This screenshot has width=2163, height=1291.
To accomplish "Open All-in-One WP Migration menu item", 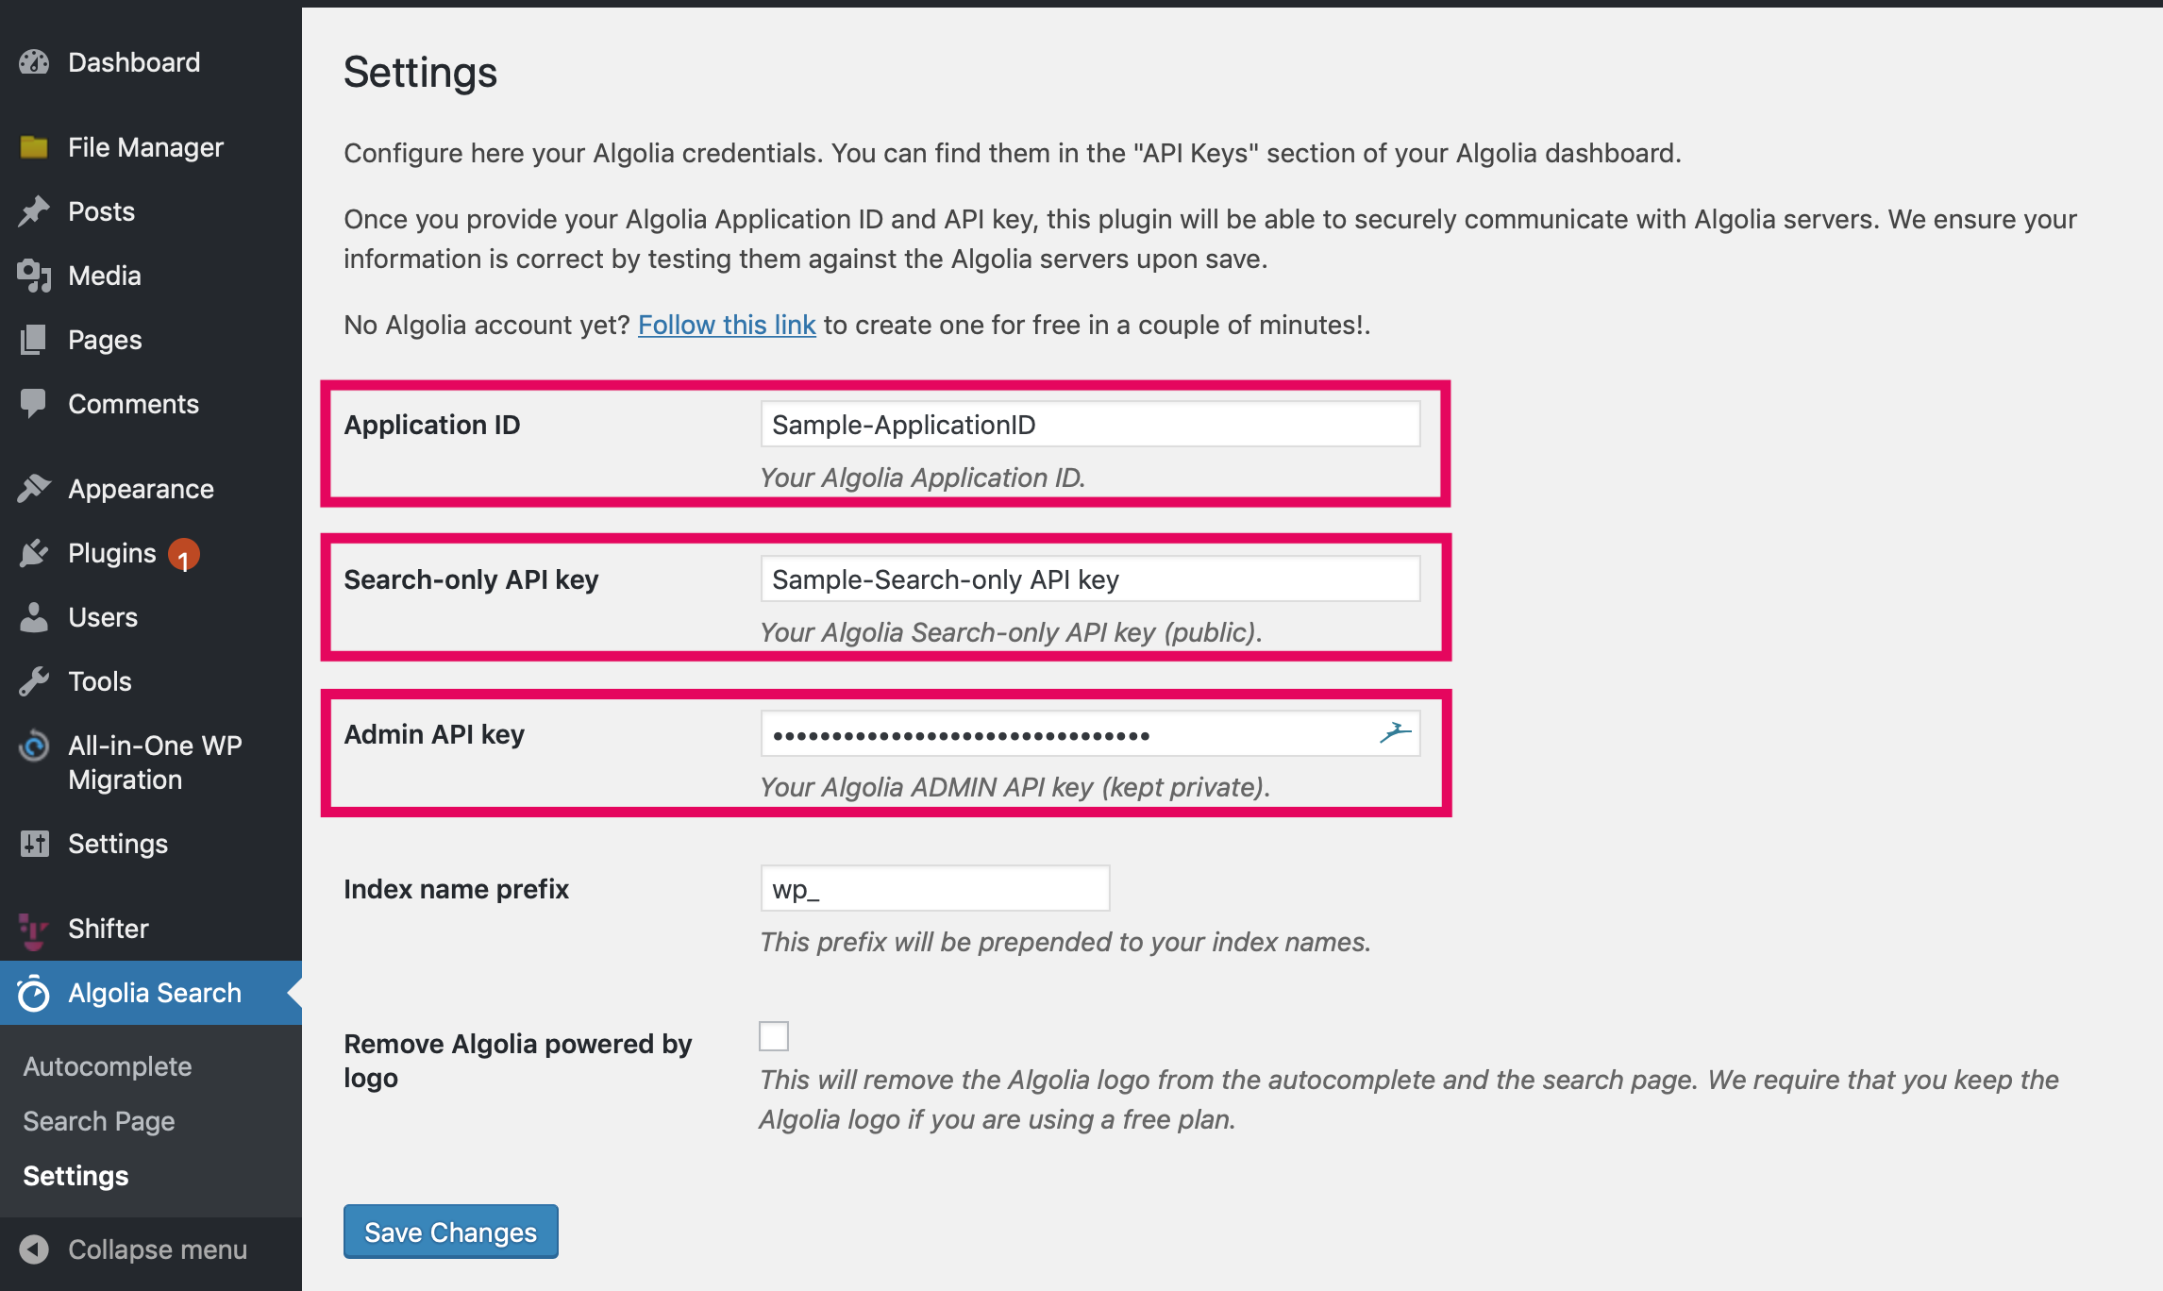I will pos(151,763).
